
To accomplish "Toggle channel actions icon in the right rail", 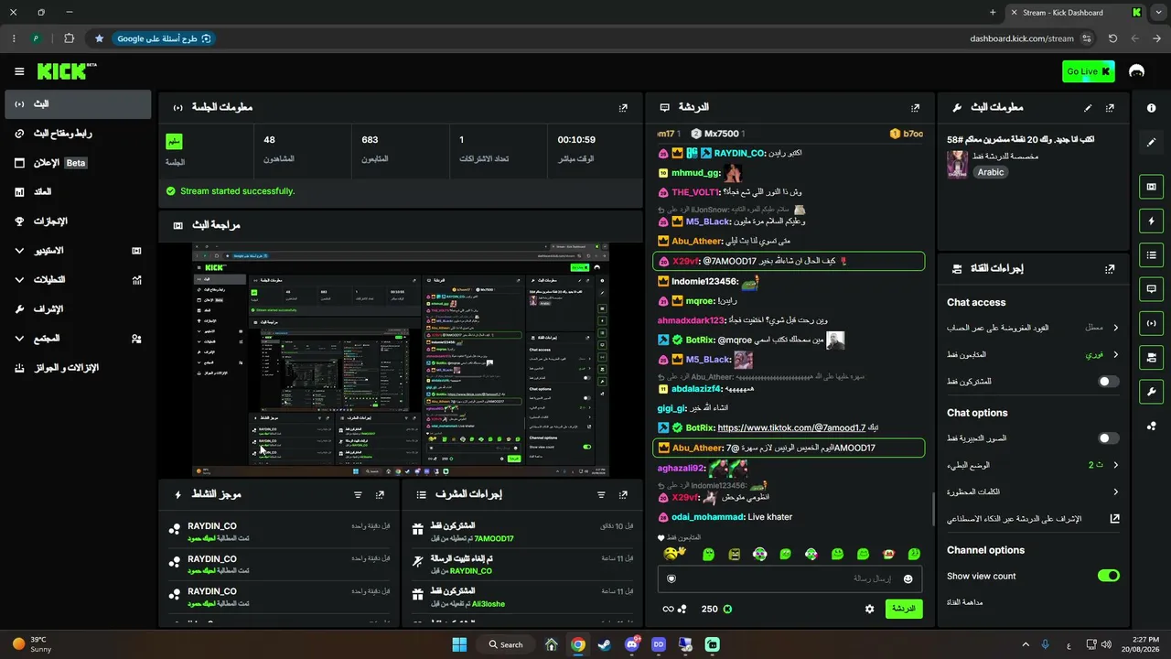I will tap(1152, 357).
